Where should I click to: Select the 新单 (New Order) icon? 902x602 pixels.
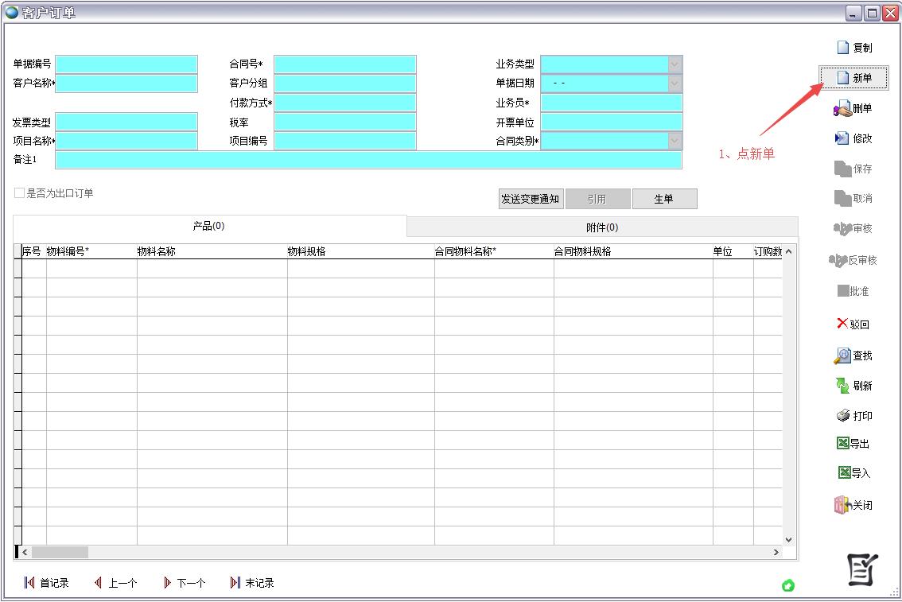click(854, 77)
